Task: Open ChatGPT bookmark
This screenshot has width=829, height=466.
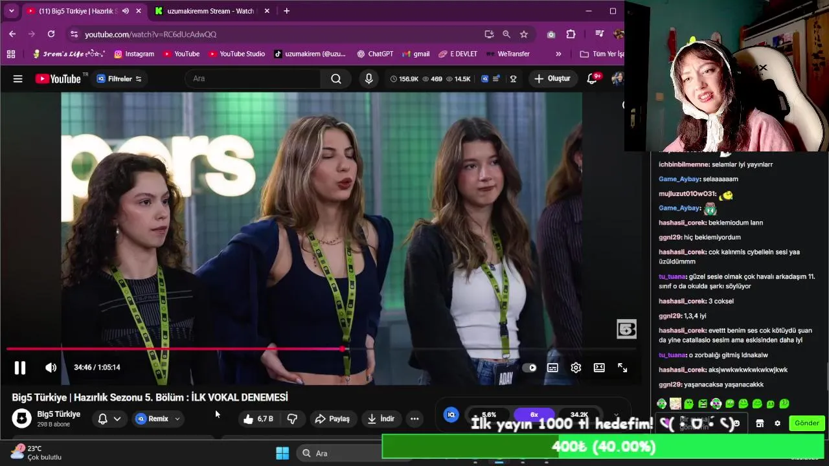Action: tap(375, 54)
